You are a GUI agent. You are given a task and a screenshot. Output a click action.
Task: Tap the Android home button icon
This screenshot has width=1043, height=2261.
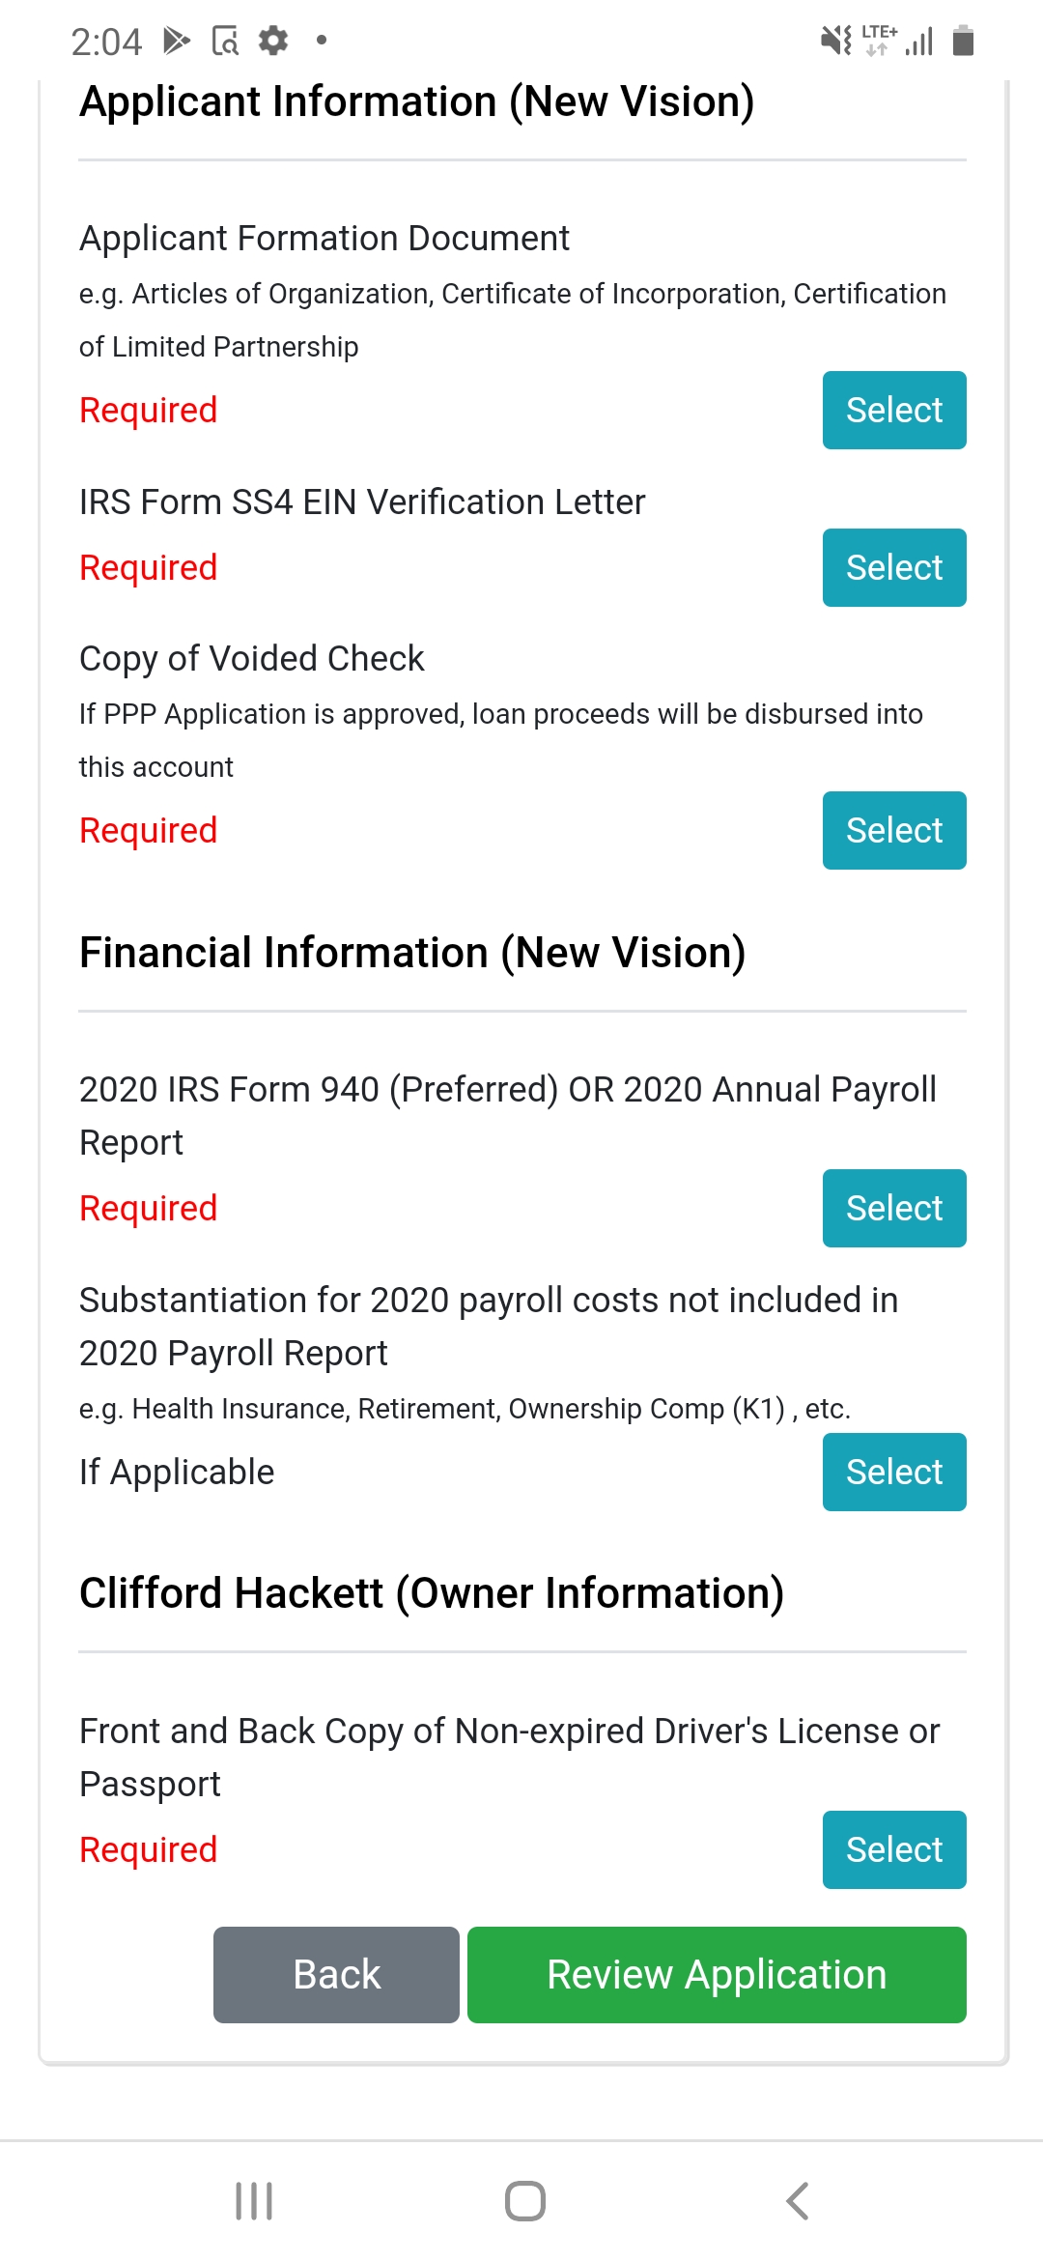pos(524,2201)
